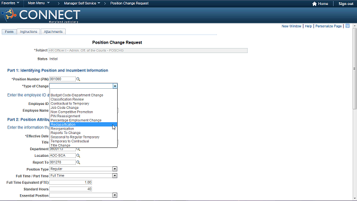Click the Full Time Equivalent (FTE) field
The width and height of the screenshot is (357, 201).
coord(71,183)
